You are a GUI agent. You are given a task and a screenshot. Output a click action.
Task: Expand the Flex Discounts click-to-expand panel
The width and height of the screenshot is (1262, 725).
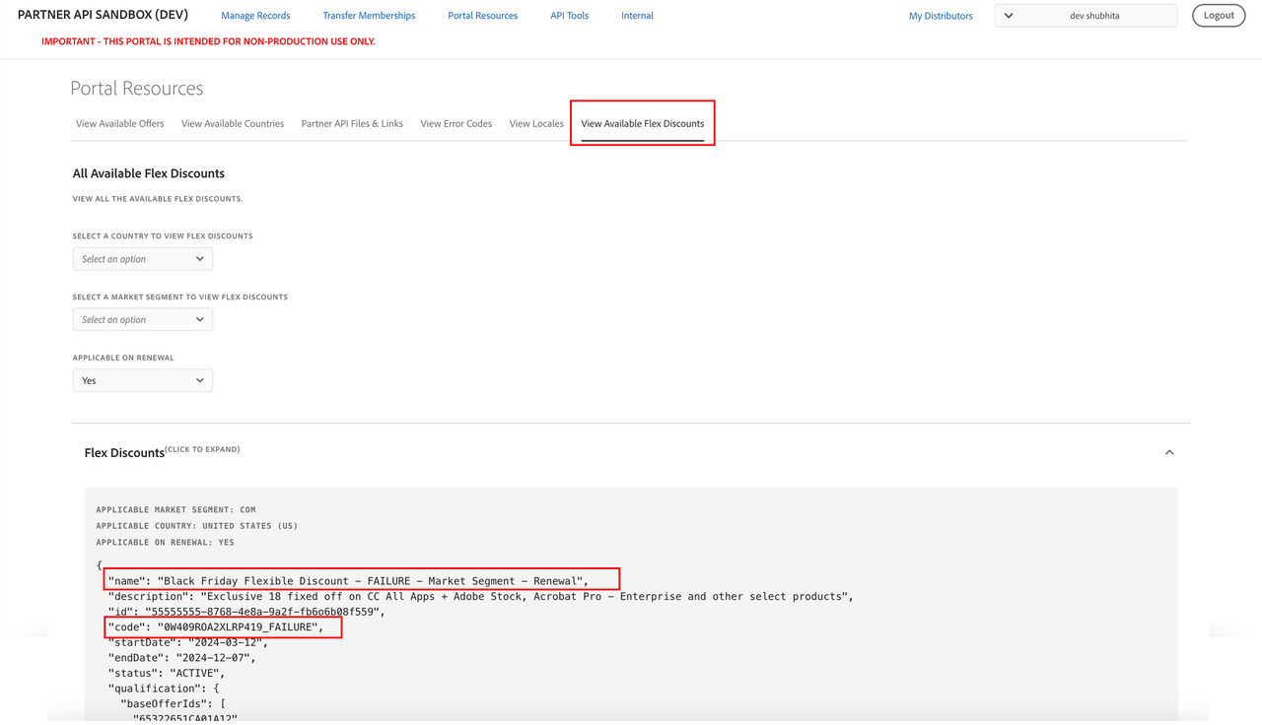pos(162,451)
